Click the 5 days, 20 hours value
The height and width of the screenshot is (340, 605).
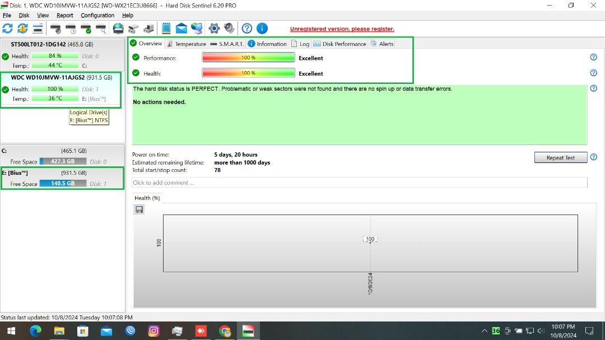tap(236, 155)
